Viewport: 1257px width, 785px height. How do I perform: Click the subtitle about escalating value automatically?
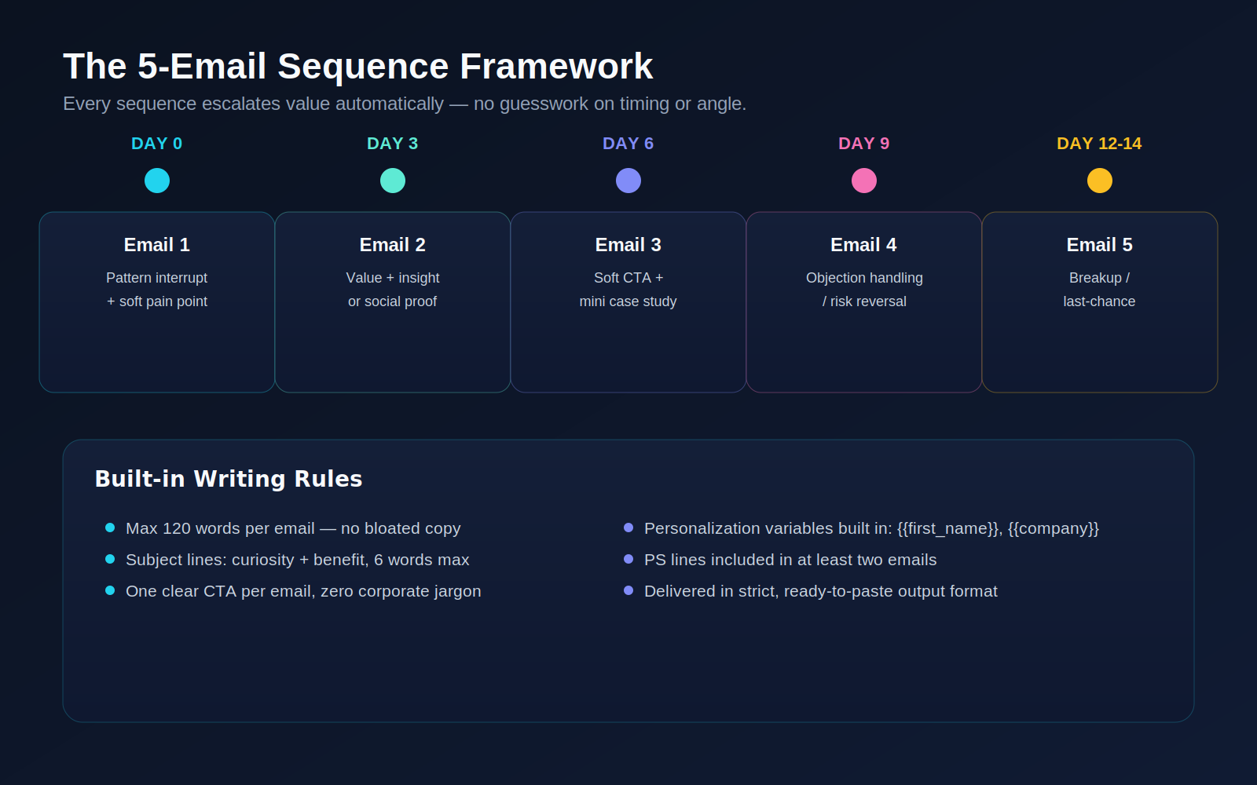pyautogui.click(x=405, y=104)
